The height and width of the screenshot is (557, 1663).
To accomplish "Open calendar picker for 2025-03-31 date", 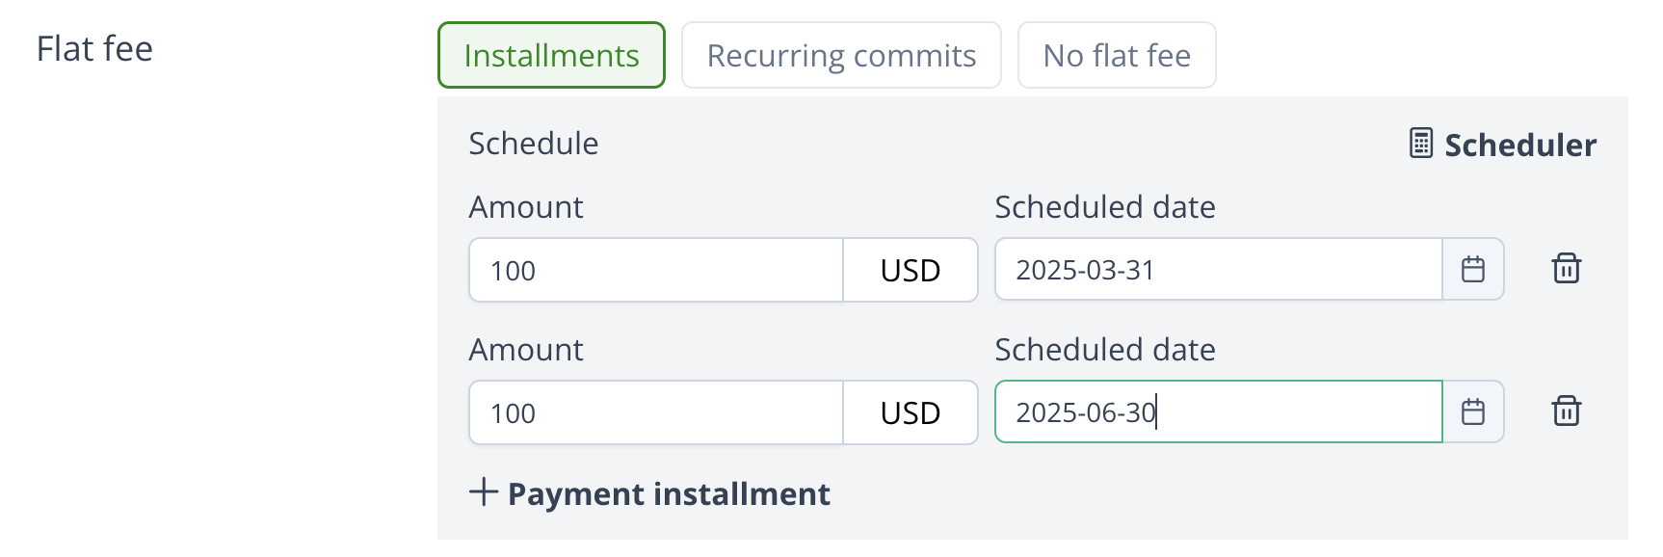I will click(1473, 270).
